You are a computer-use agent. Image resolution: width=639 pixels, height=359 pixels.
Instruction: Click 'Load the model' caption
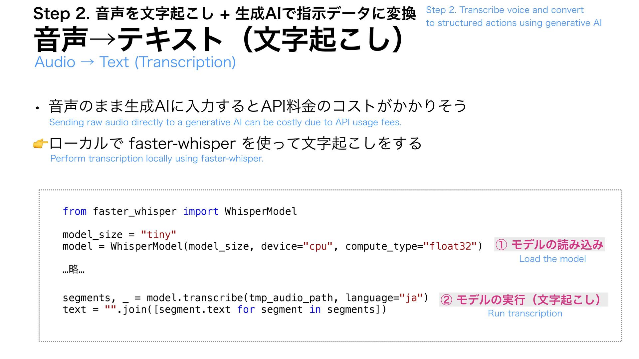(552, 259)
